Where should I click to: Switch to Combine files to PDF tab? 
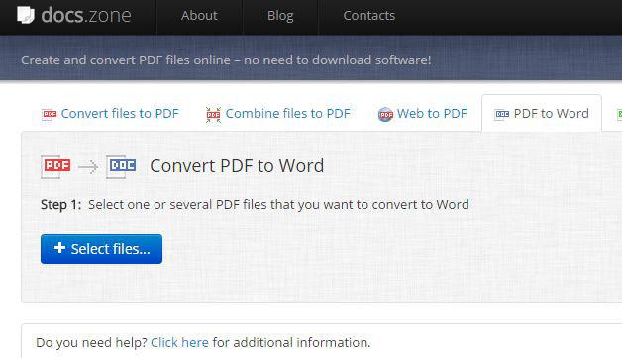278,114
